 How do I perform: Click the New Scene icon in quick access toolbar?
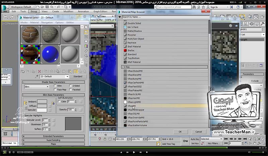click(38, 7)
